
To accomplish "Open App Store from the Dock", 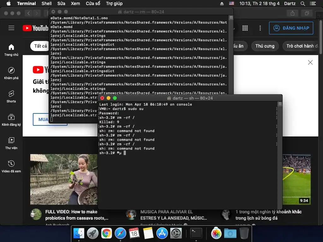I will [x=162, y=233].
